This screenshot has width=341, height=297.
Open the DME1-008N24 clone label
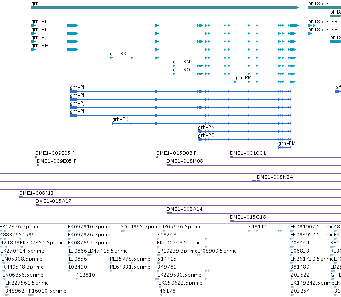pos(275,177)
